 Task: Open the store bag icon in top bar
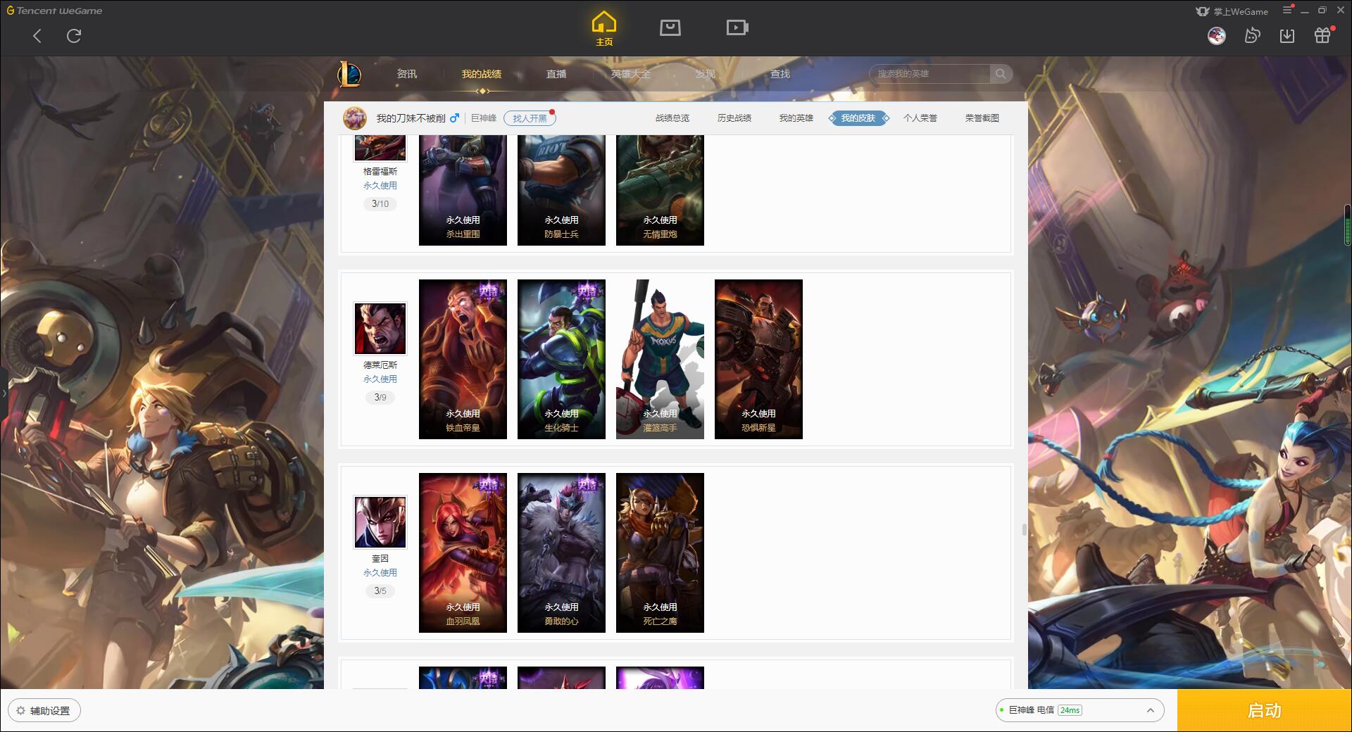(670, 27)
